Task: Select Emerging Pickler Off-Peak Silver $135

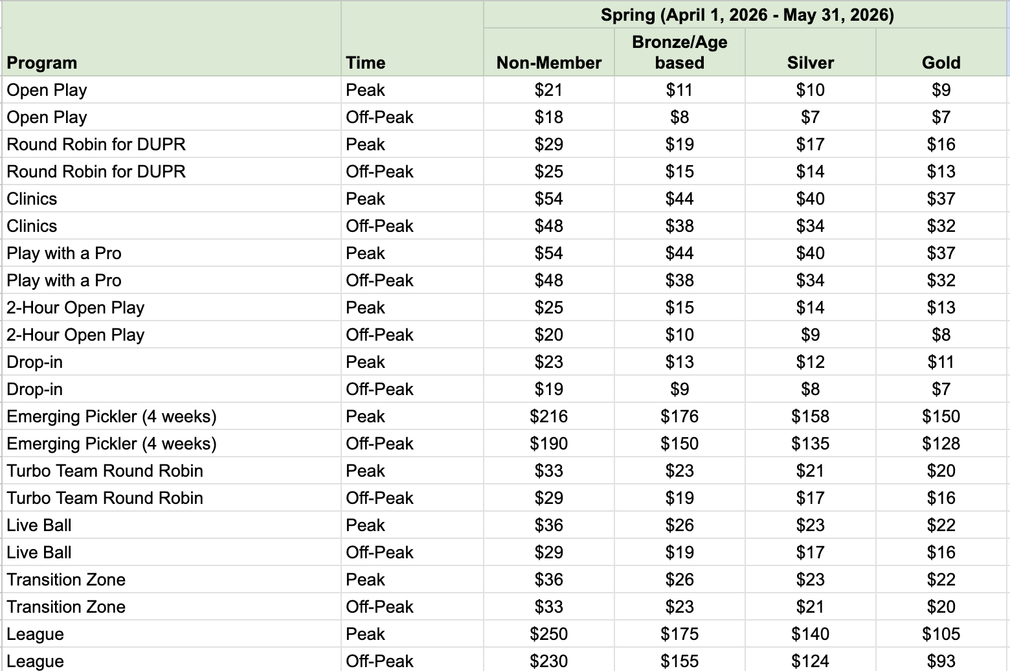Action: coord(811,444)
